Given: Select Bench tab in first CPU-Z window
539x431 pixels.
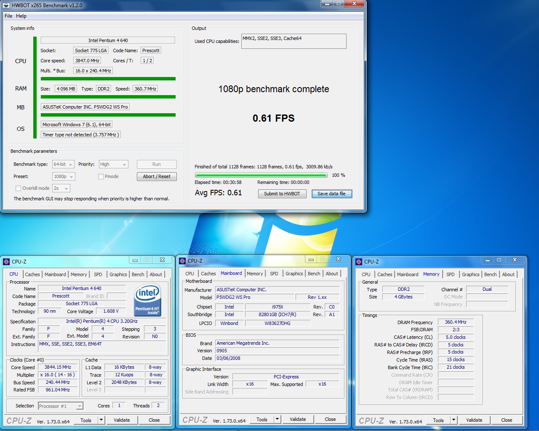Looking at the screenshot, I should pos(138,274).
